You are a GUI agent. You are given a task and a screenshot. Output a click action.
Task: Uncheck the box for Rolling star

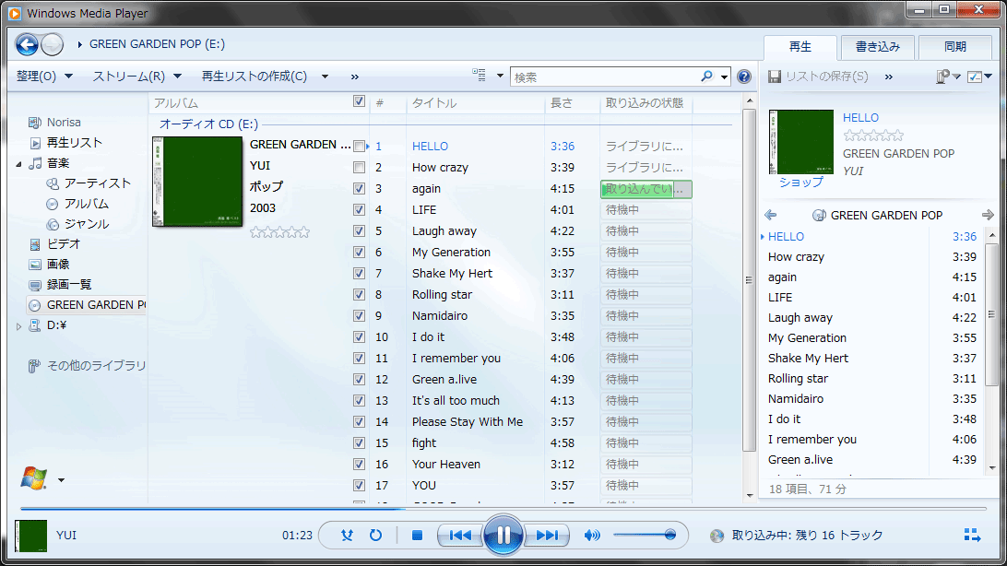point(359,295)
